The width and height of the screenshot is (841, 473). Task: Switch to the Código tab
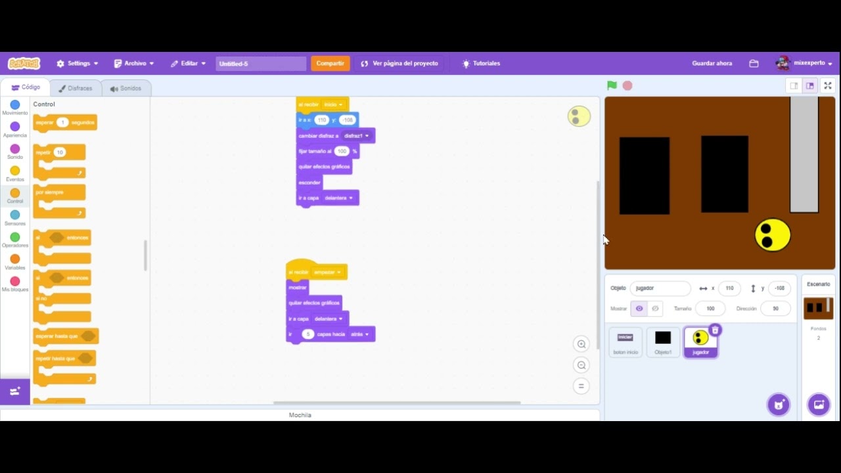tap(26, 87)
